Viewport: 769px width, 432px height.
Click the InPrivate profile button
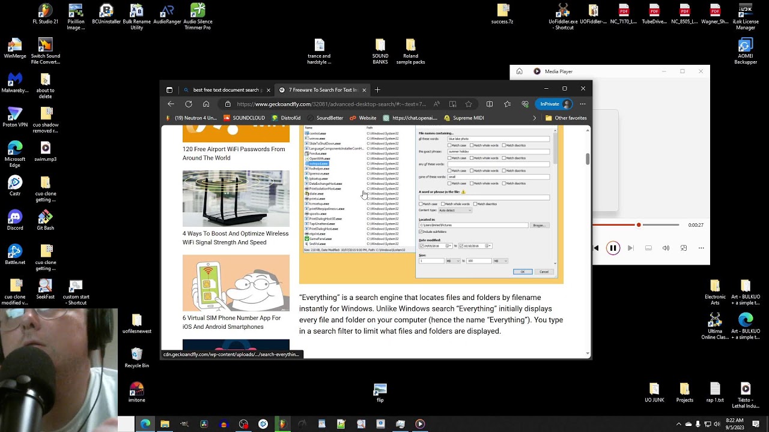pos(553,104)
